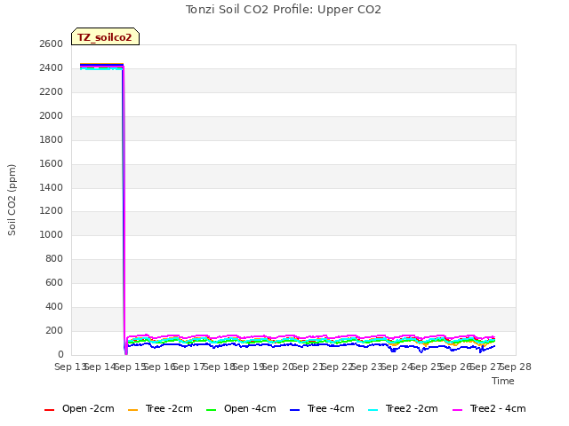Toggle the Tree -4cm legend entry
This screenshot has height=426, width=569.
pyautogui.click(x=322, y=408)
